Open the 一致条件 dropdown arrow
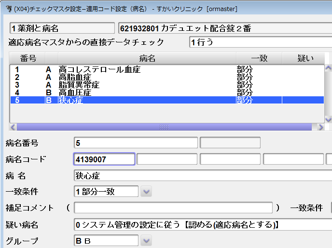332x248 pixels. (x=147, y=192)
